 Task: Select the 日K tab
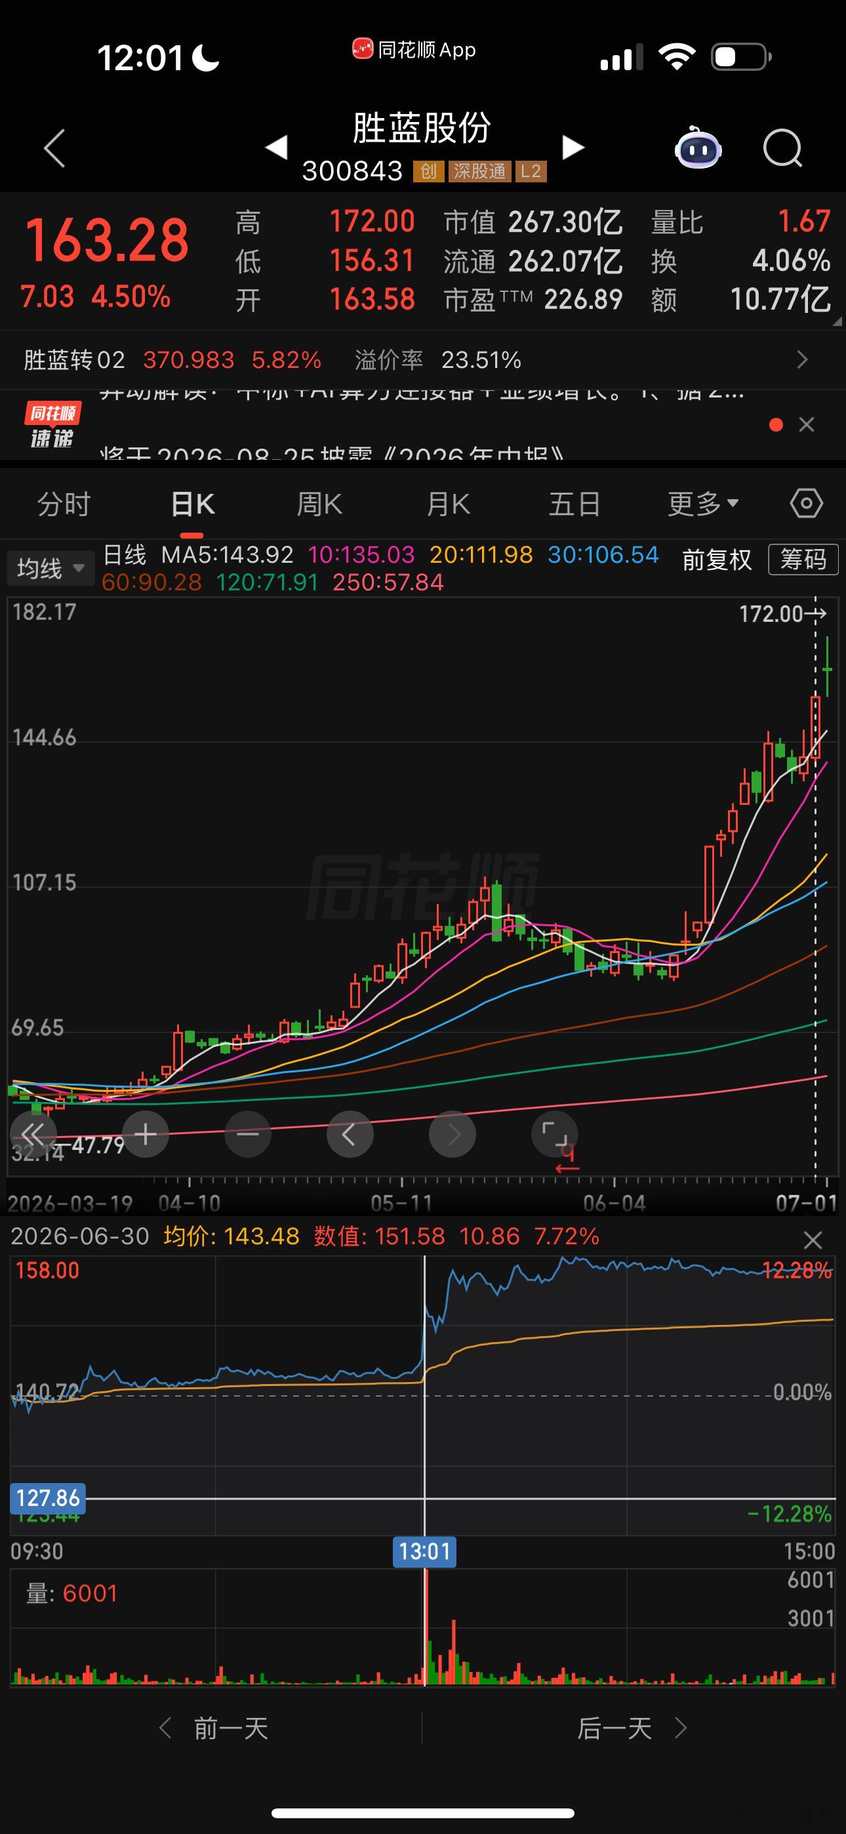click(x=192, y=504)
